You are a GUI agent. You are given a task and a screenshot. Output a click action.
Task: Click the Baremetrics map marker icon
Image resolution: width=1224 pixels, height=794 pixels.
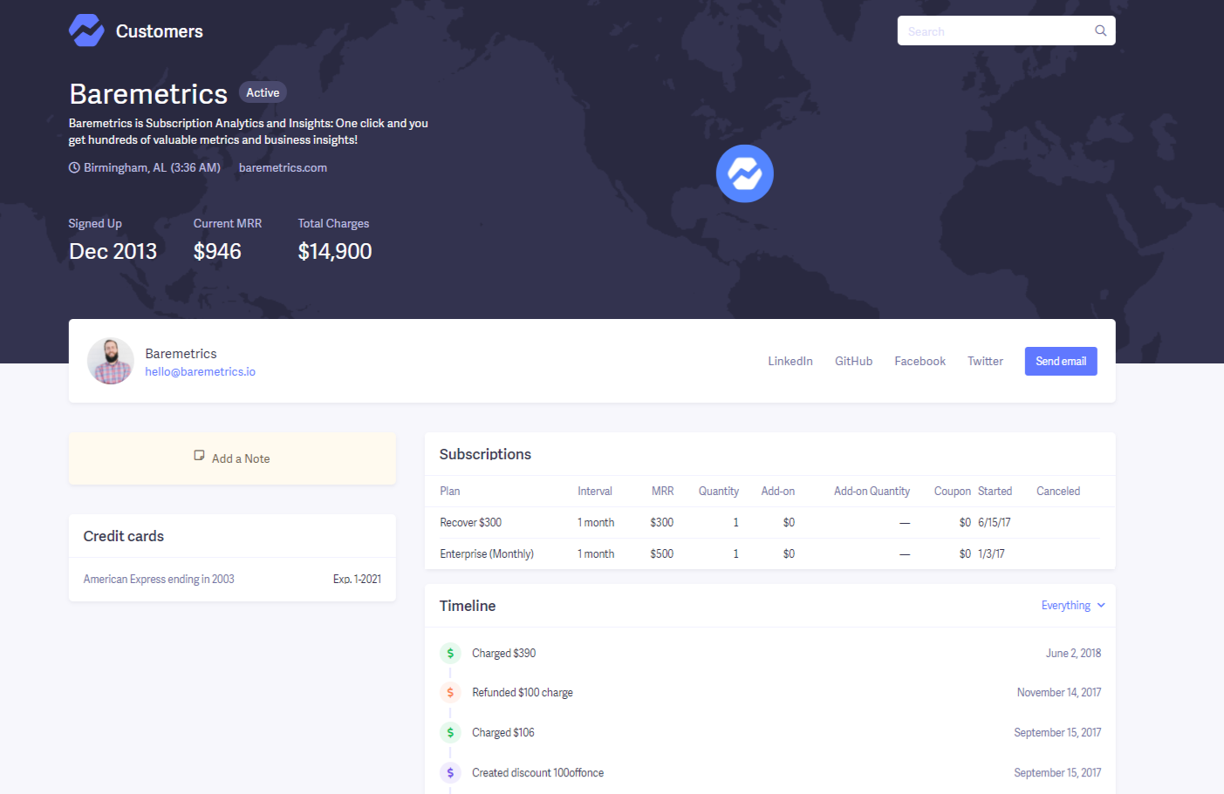click(744, 173)
